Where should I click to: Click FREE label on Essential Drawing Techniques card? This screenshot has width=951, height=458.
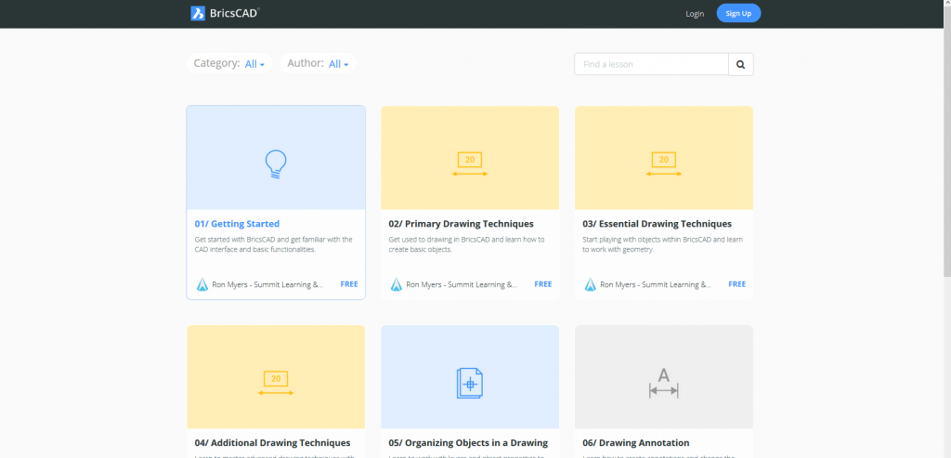pos(736,284)
